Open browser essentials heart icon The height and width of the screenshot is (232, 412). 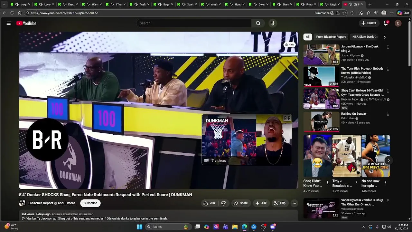click(x=376, y=13)
